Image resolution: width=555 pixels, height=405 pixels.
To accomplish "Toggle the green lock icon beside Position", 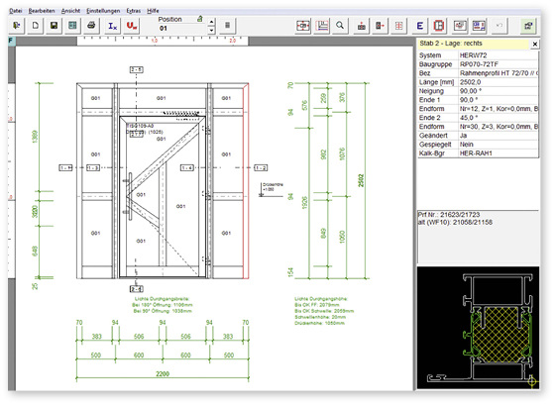I will 200,19.
